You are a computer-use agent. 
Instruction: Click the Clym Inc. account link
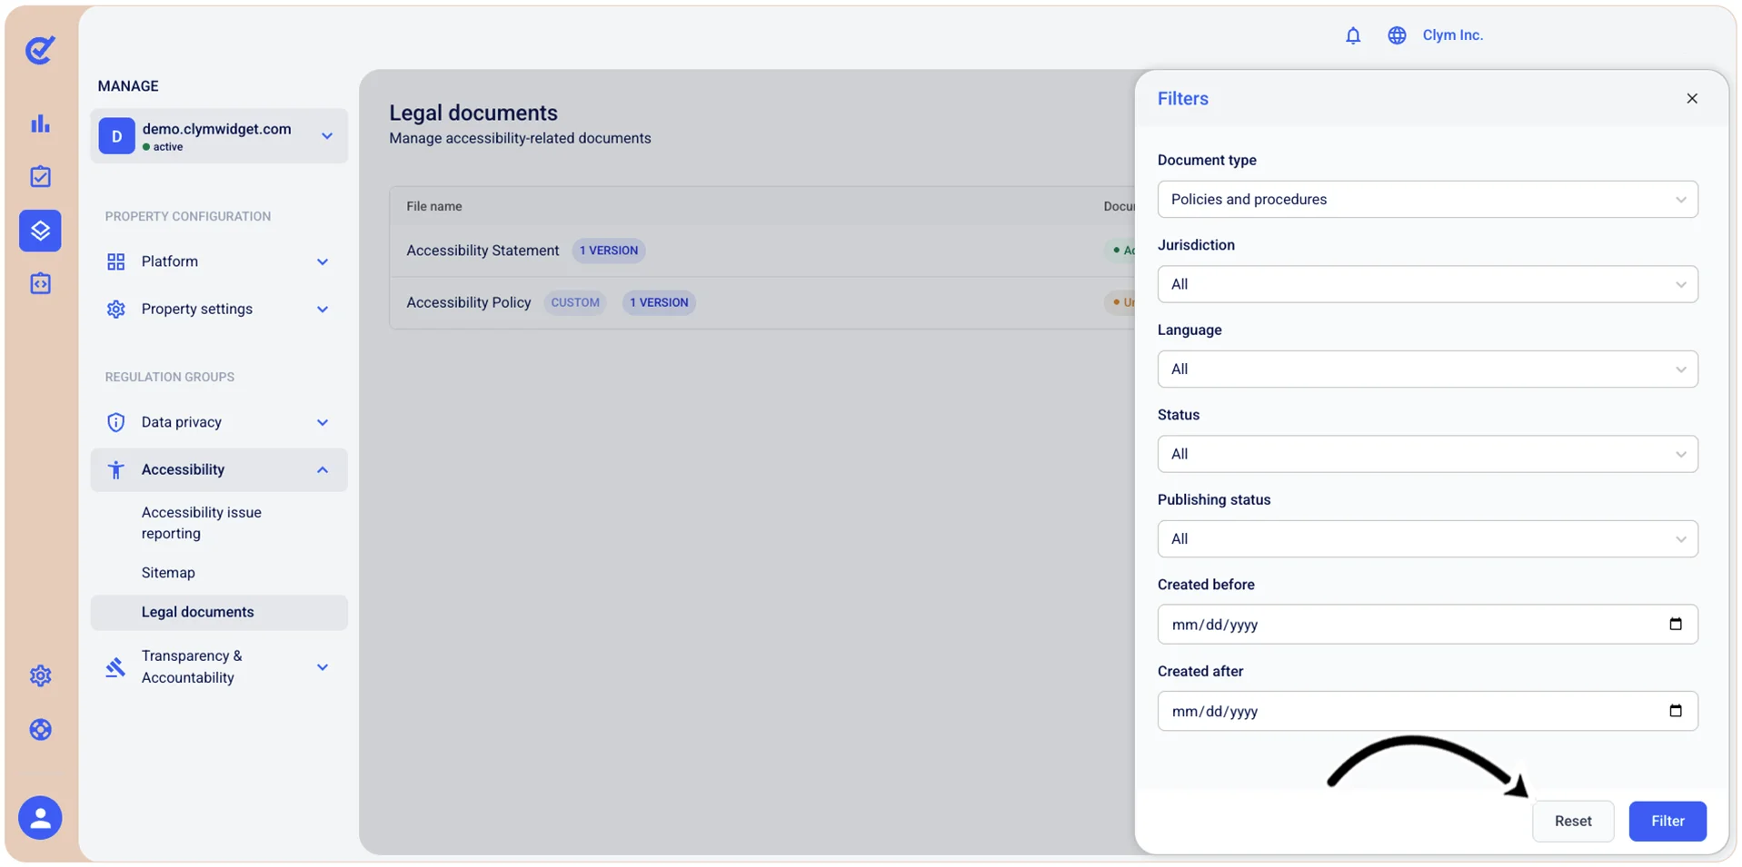(1452, 35)
